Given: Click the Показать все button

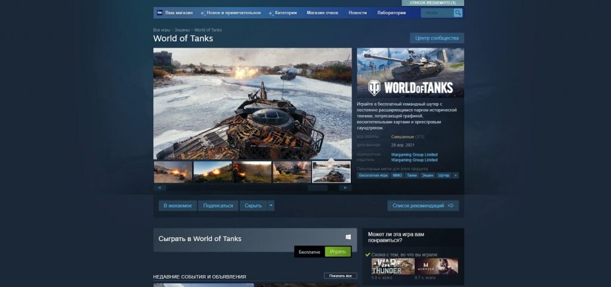Looking at the screenshot, I should point(340,276).
